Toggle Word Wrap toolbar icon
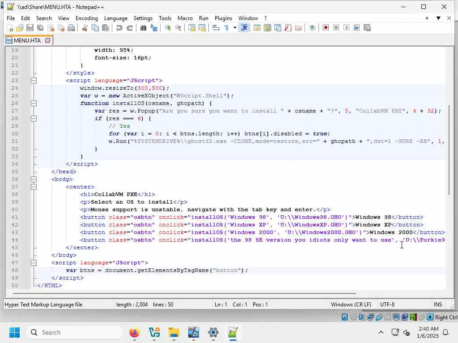This screenshot has width=458, height=343. pyautogui.click(x=216, y=28)
